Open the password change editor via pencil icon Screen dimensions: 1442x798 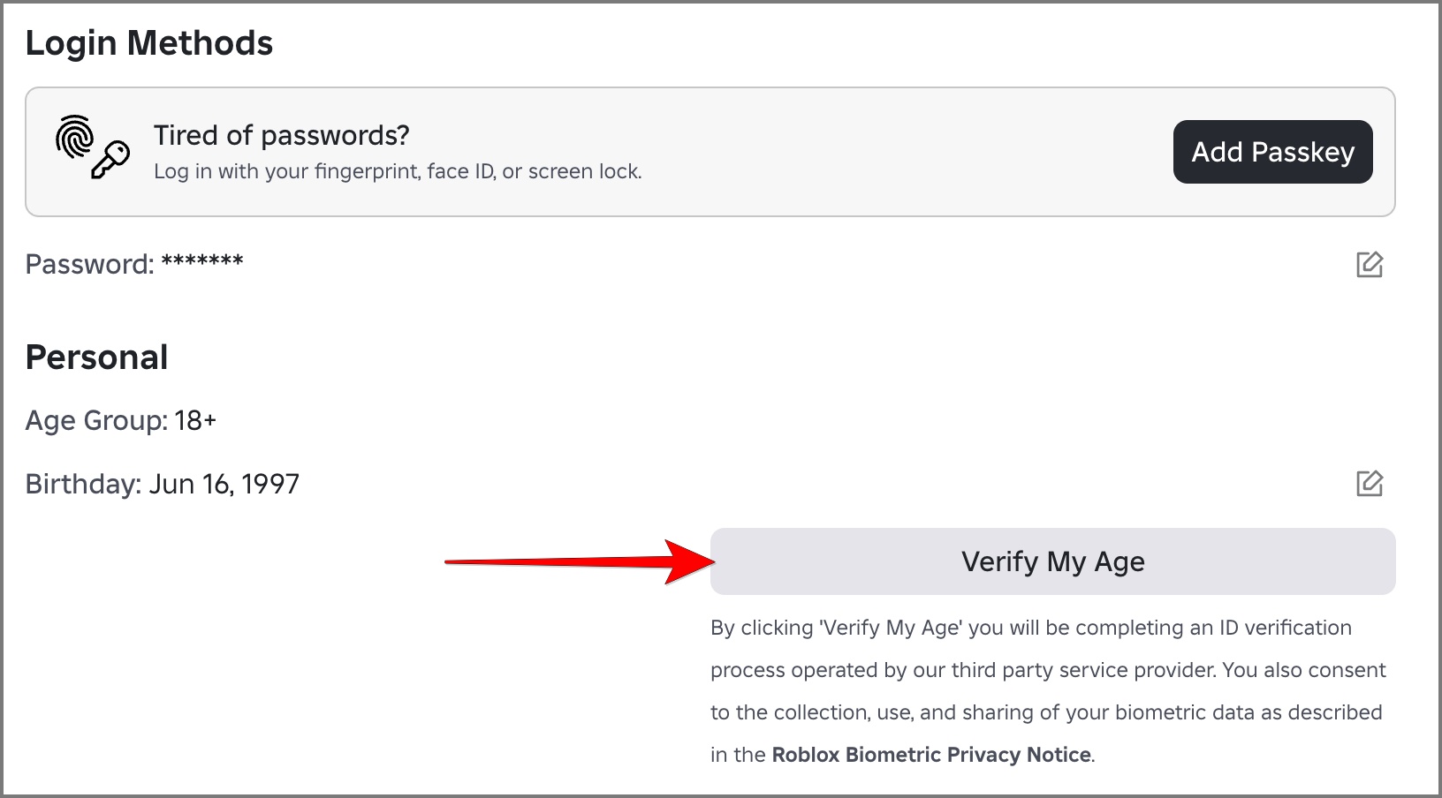point(1370,265)
